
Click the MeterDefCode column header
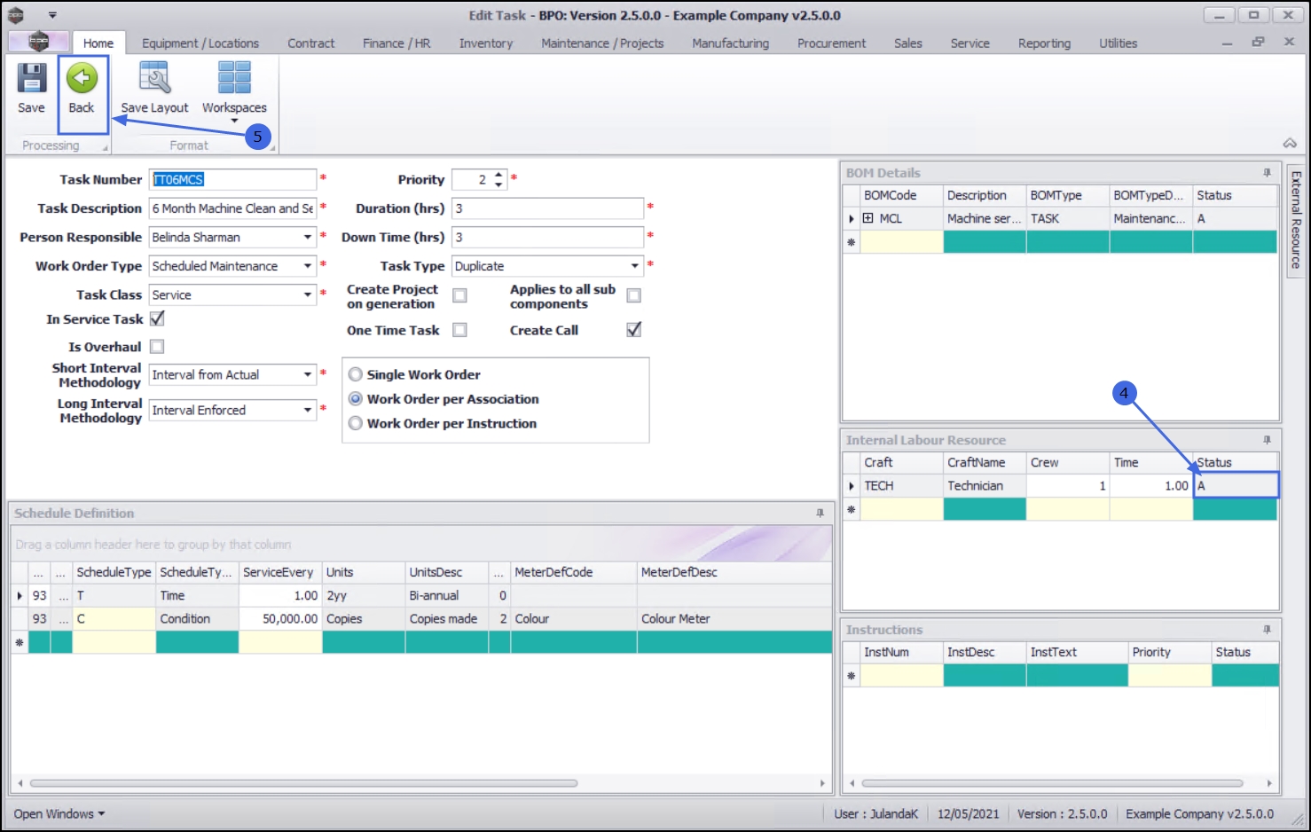574,572
